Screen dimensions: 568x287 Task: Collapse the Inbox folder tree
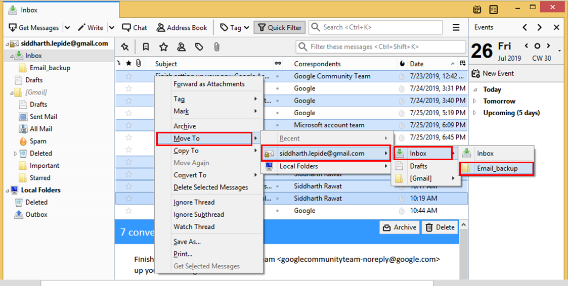pyautogui.click(x=12, y=56)
